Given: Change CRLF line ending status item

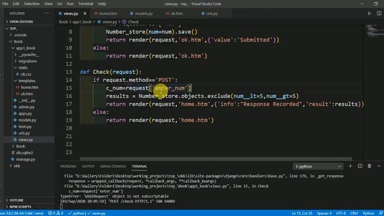Looking at the screenshot, I should (354, 214).
